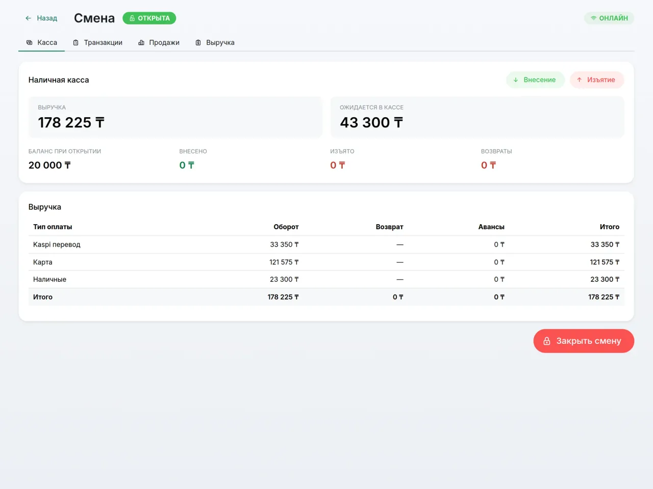This screenshot has width=653, height=489.
Task: Click the large 178 225 ₸ revenue value
Action: tap(71, 123)
